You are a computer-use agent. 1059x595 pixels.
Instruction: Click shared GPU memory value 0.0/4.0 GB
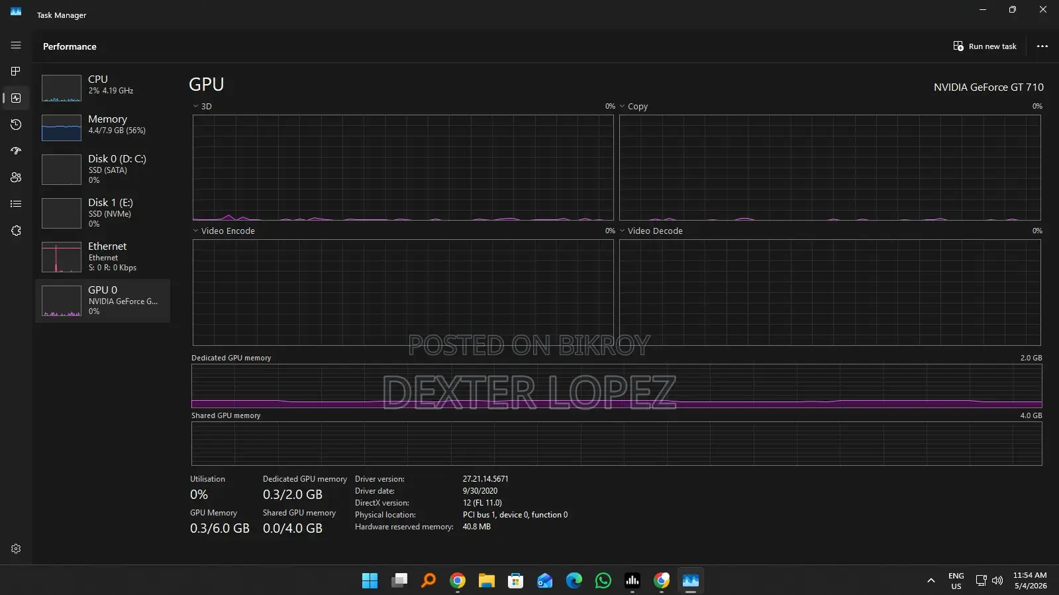(x=293, y=528)
